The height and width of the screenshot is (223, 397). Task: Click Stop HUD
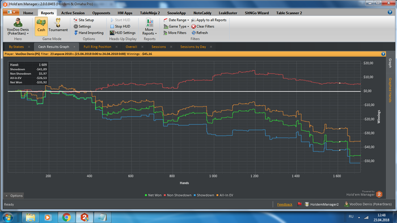(120, 26)
